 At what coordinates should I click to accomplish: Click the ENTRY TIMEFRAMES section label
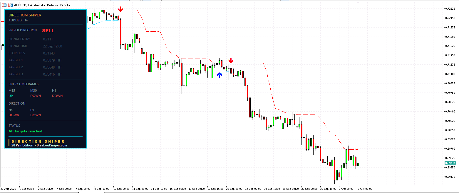tap(24, 84)
